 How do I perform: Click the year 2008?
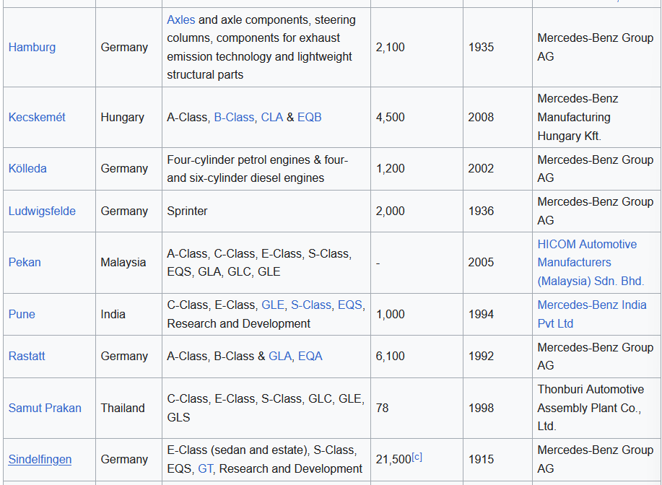[481, 118]
